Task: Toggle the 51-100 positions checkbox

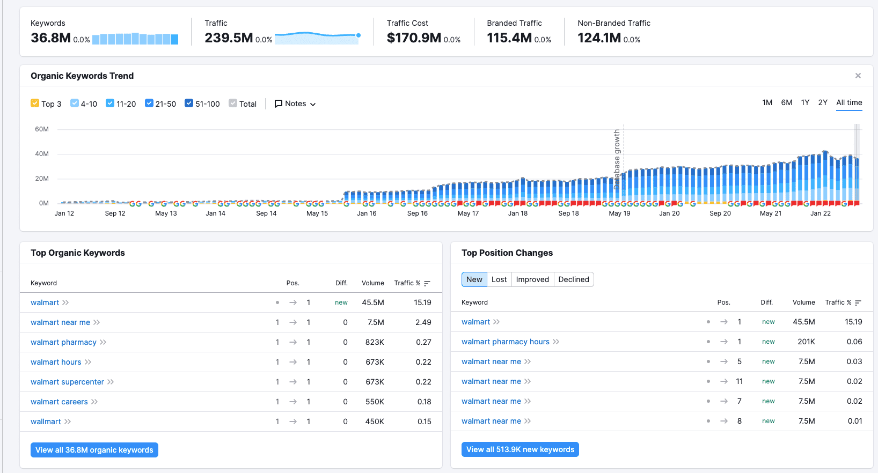Action: point(189,103)
